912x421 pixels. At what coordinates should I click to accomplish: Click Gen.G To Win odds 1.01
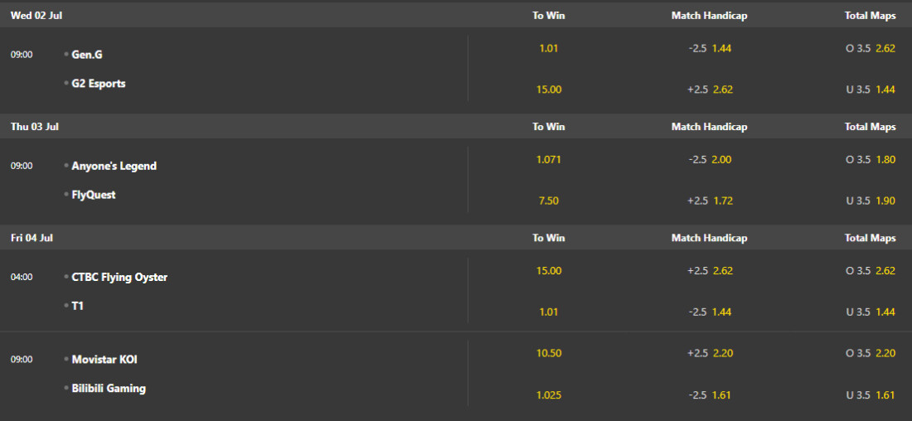click(x=549, y=48)
